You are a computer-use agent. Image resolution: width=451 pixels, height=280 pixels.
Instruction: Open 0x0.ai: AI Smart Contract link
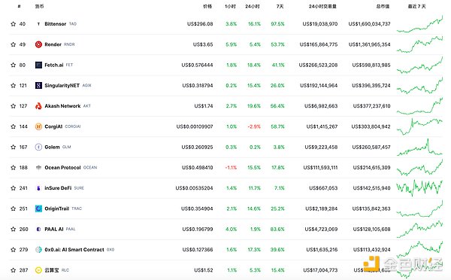click(x=74, y=250)
